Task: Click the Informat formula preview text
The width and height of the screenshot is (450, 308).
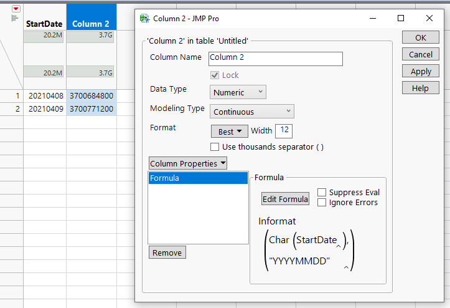Action: 277,221
